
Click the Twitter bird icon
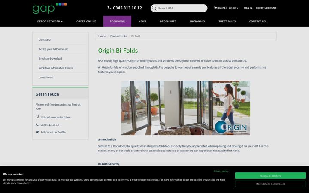pos(37,132)
